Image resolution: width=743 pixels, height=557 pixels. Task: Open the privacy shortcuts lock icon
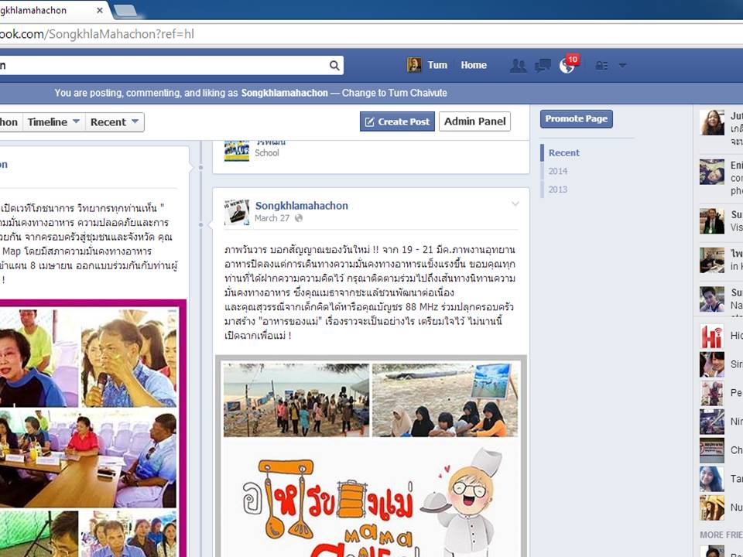[601, 65]
